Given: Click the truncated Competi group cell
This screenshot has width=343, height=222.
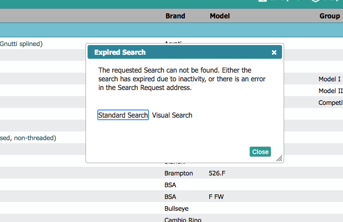Looking at the screenshot, I should 330,103.
